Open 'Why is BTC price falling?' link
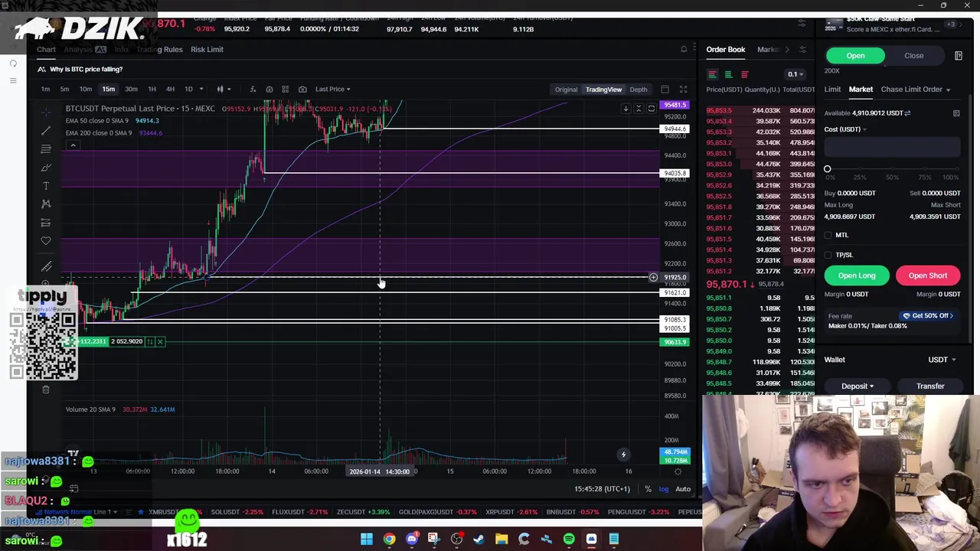980x551 pixels. pyautogui.click(x=86, y=69)
